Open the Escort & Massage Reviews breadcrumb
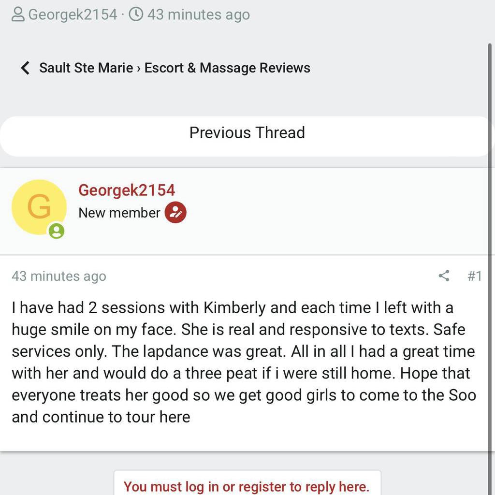 pos(227,68)
